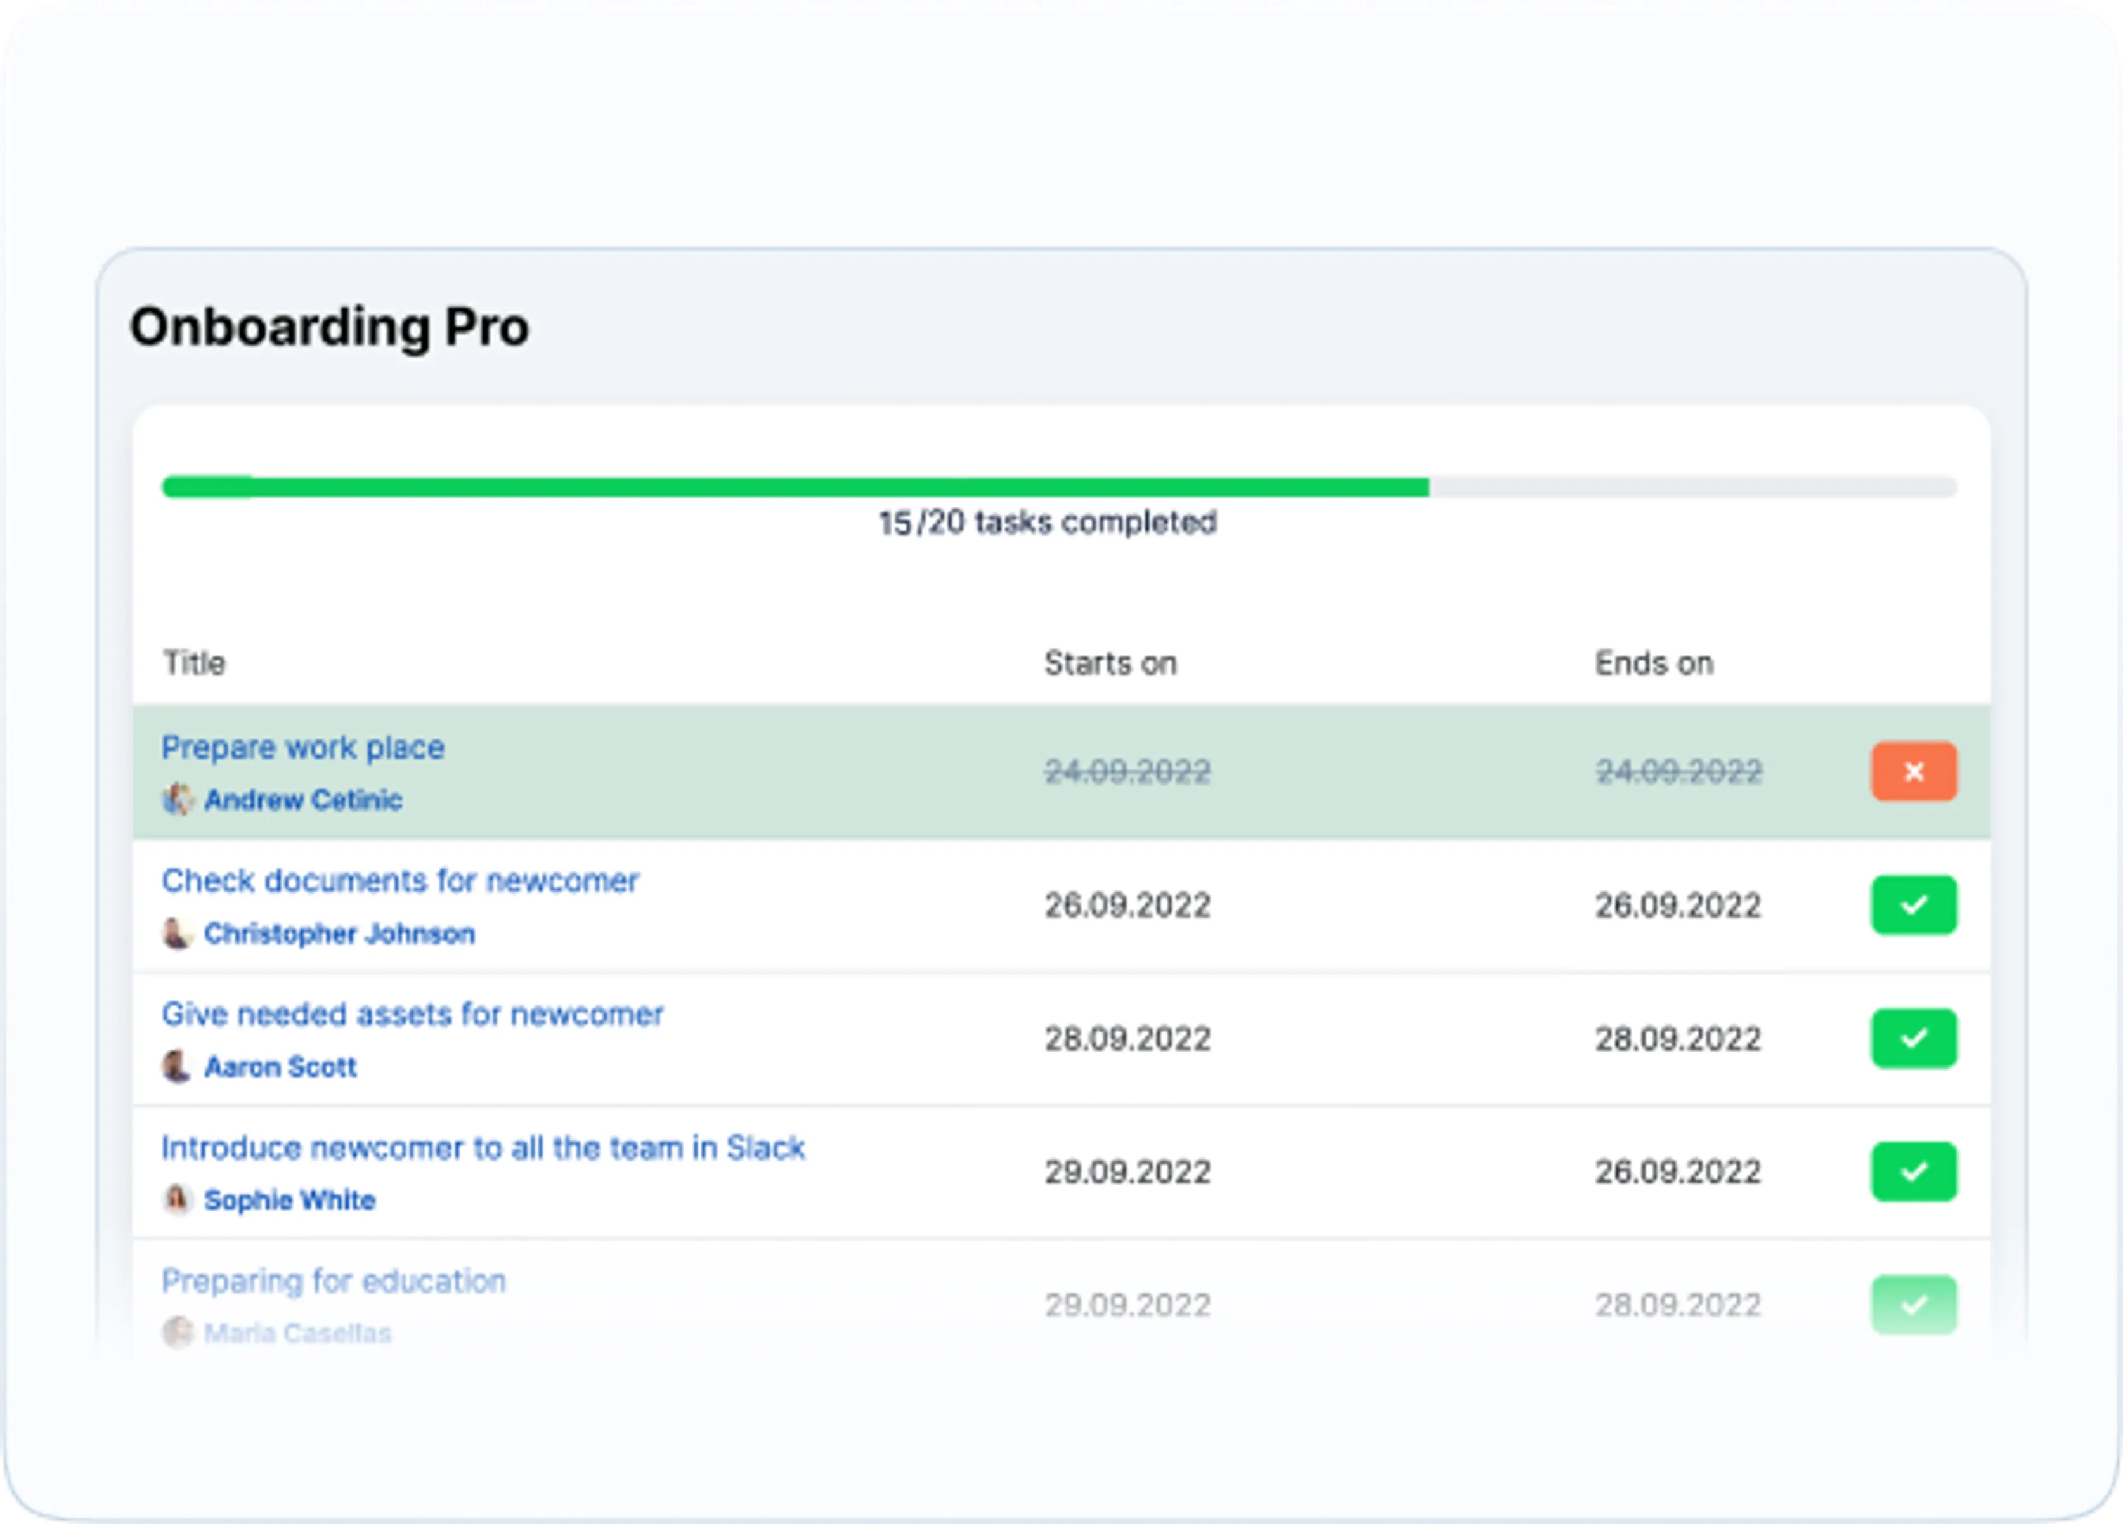View Maria Casellas' profile name link
Screen dimensions: 2123x1524
click(x=297, y=1332)
